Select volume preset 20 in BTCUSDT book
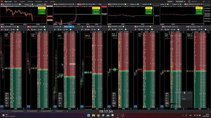This screenshot has height=118, width=211. click(167, 96)
